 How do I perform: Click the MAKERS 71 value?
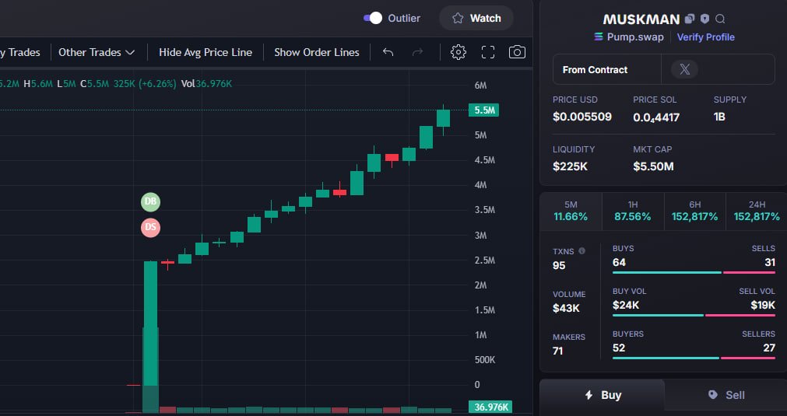pos(557,351)
